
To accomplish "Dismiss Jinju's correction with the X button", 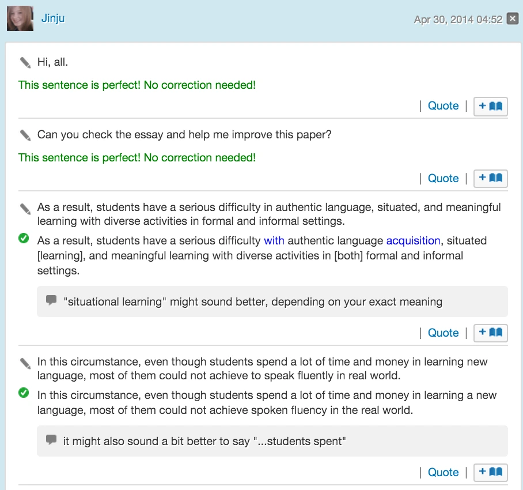I will click(512, 19).
